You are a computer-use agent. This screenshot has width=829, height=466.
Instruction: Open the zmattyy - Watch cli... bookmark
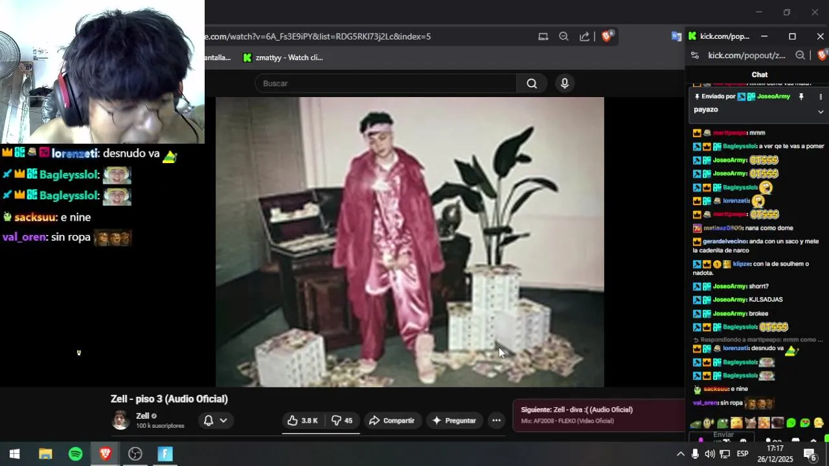pyautogui.click(x=283, y=58)
